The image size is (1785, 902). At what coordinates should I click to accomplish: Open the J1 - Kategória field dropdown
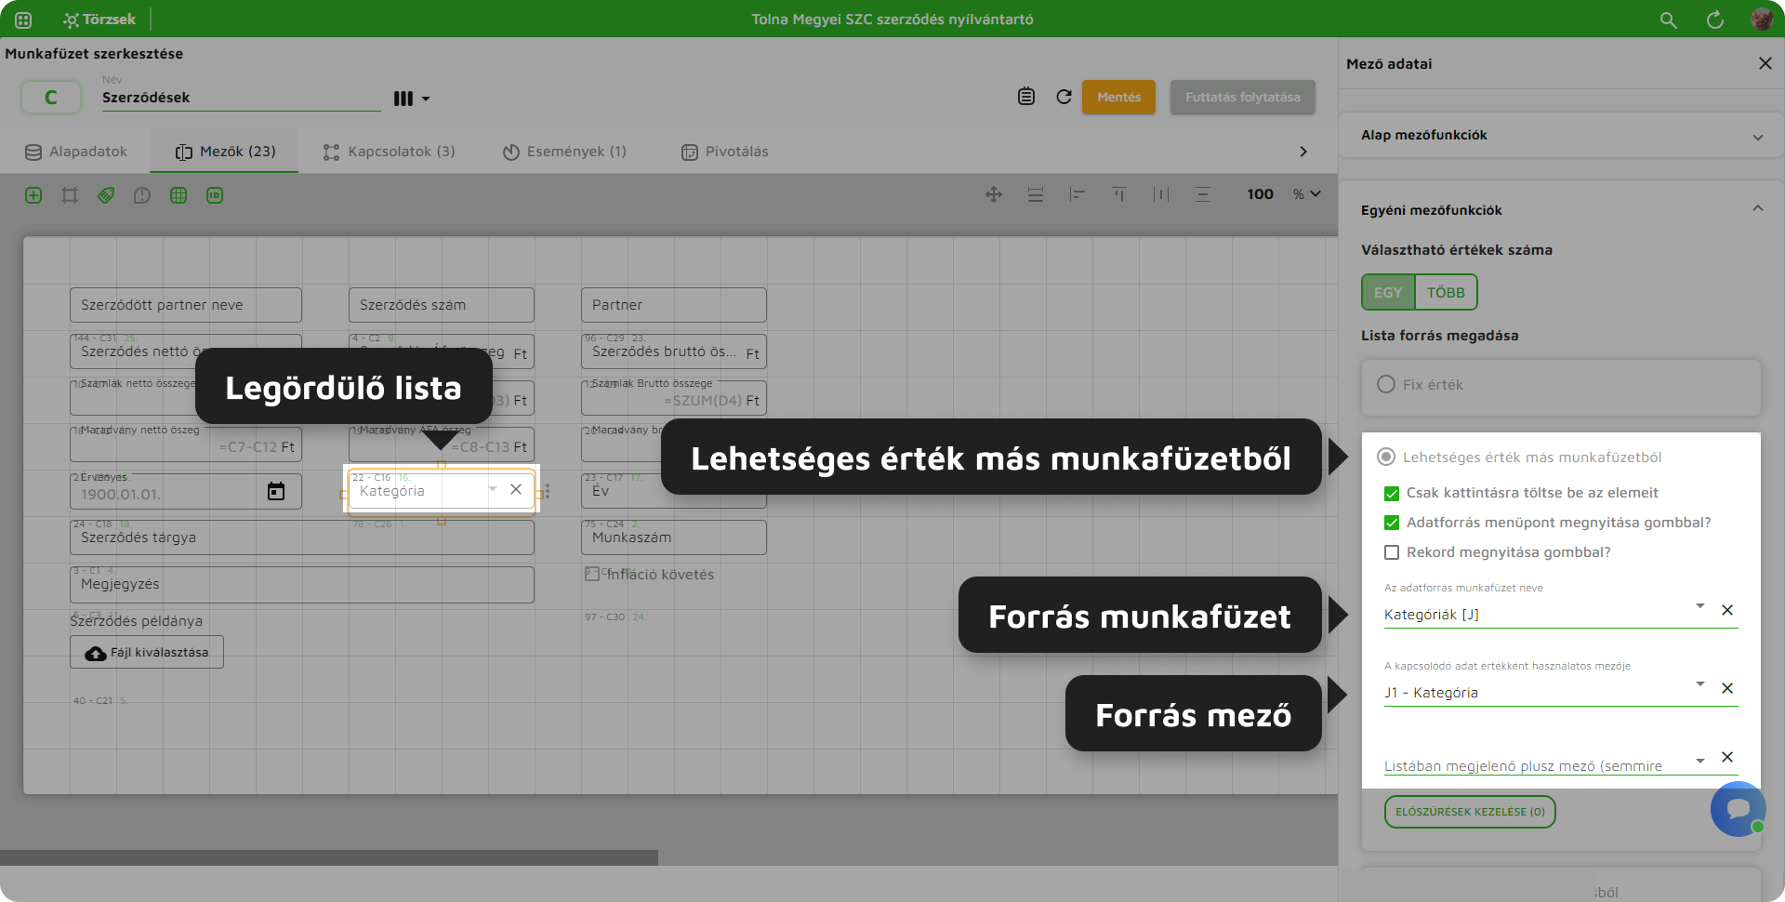coord(1700,684)
